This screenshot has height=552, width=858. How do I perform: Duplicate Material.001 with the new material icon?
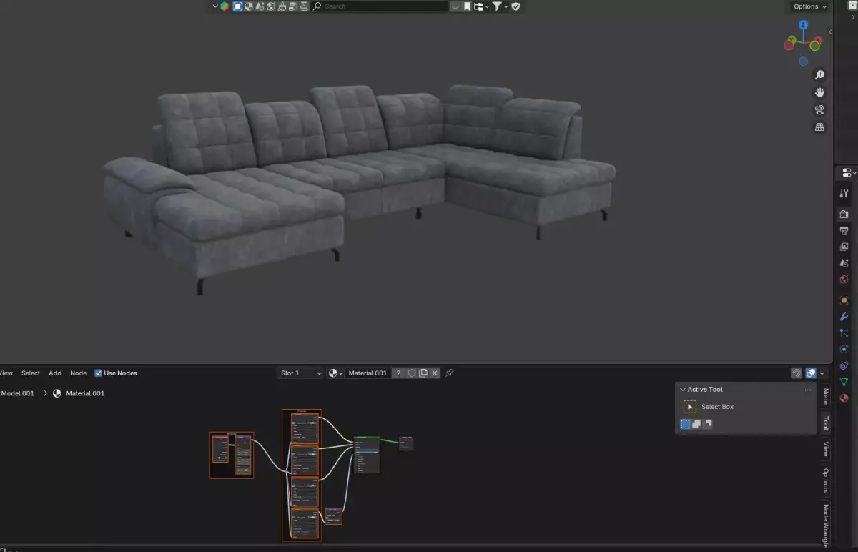pos(423,373)
